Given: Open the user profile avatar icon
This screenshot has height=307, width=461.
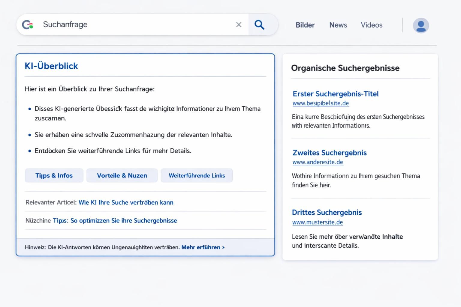Looking at the screenshot, I should tap(421, 25).
